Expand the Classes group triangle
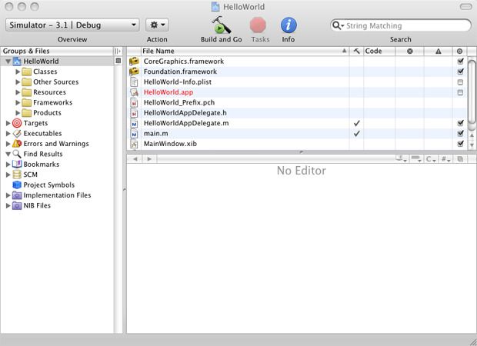Screen dimensions: 477x346 (18, 72)
